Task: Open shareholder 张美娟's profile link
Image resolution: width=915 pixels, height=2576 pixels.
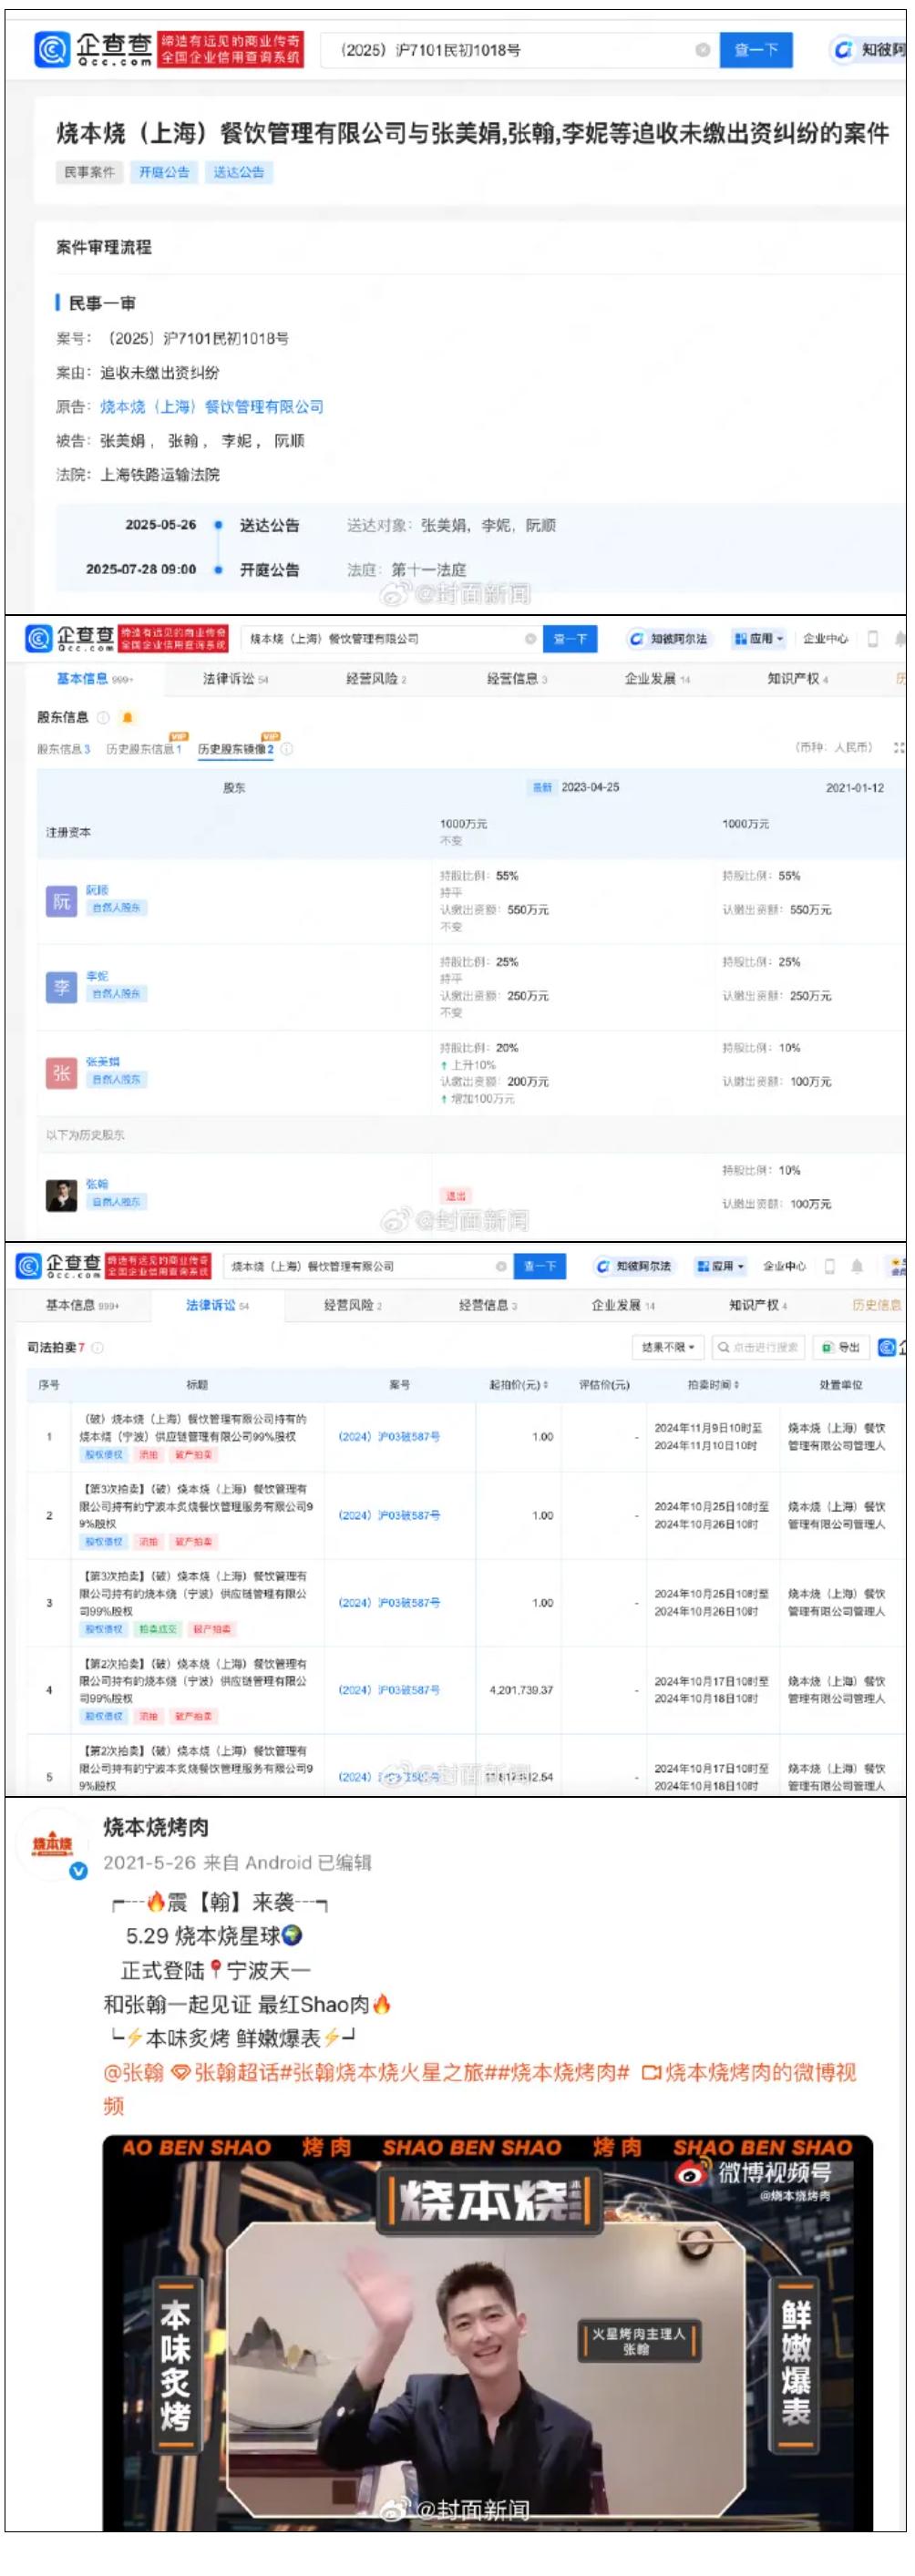Action: tap(102, 1062)
